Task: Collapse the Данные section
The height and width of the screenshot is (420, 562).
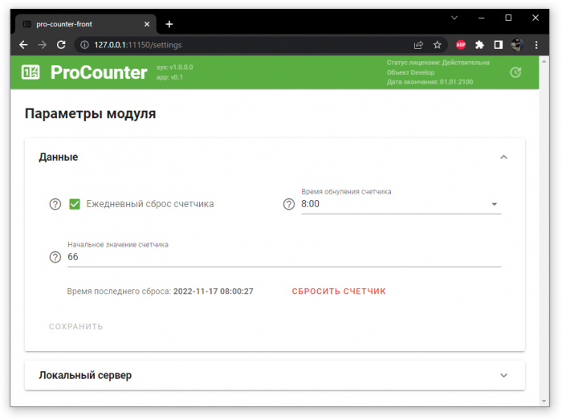Action: tap(503, 157)
